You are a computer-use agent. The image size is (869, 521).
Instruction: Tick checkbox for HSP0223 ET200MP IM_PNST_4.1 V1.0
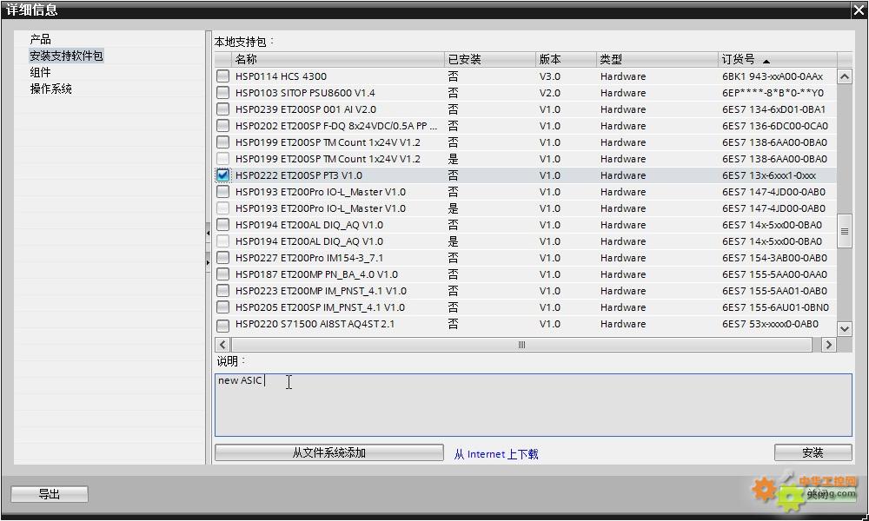pos(222,291)
